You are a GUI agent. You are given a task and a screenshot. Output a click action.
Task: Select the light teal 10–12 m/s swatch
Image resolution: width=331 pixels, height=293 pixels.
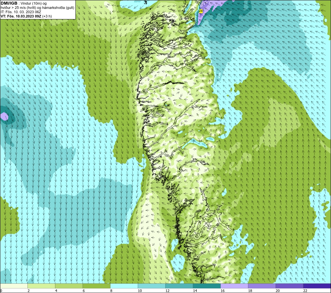(x=152, y=286)
